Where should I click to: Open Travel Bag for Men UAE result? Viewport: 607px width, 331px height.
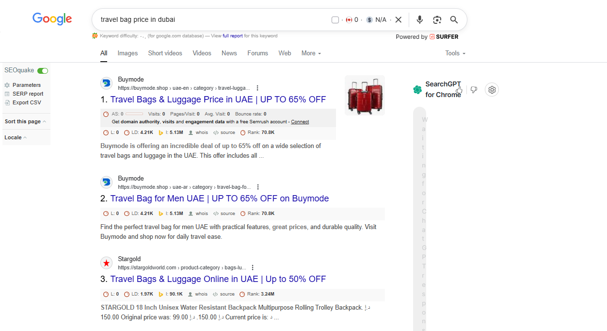[220, 199]
